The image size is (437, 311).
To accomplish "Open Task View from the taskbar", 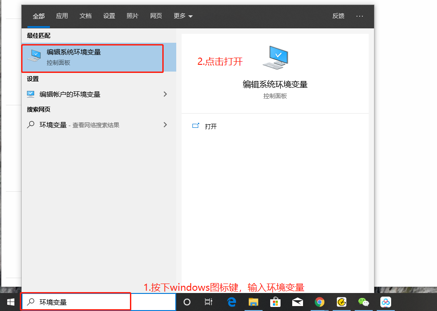I will [x=208, y=302].
